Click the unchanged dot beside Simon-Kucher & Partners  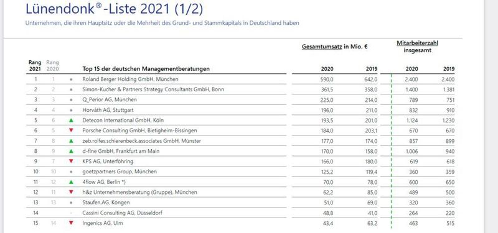click(x=71, y=89)
